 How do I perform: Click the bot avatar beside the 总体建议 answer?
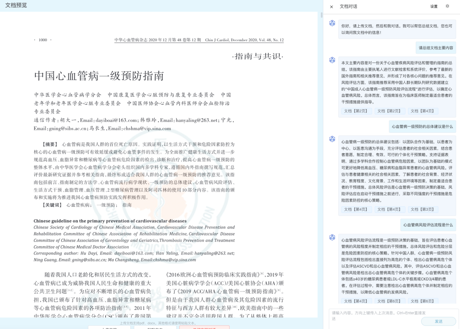pyautogui.click(x=332, y=139)
